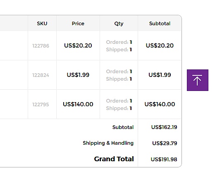This screenshot has height=179, width=215.
Task: Click SKU number 122786
Action: pyautogui.click(x=41, y=46)
